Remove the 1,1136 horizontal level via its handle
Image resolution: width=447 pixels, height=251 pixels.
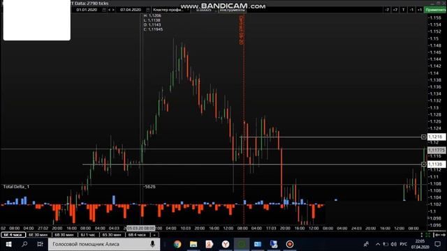424,165
